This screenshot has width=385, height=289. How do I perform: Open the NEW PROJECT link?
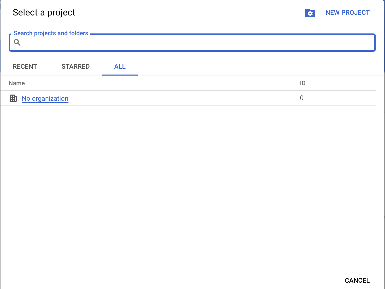coord(347,12)
